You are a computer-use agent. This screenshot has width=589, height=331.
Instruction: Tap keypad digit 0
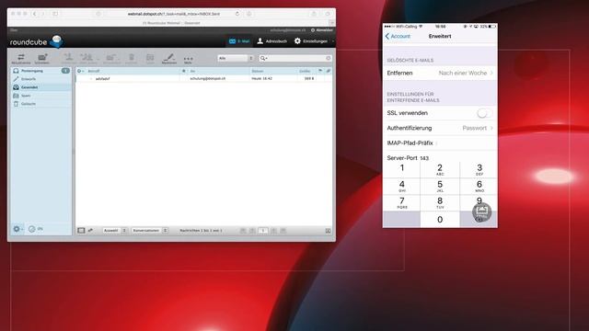tap(440, 219)
